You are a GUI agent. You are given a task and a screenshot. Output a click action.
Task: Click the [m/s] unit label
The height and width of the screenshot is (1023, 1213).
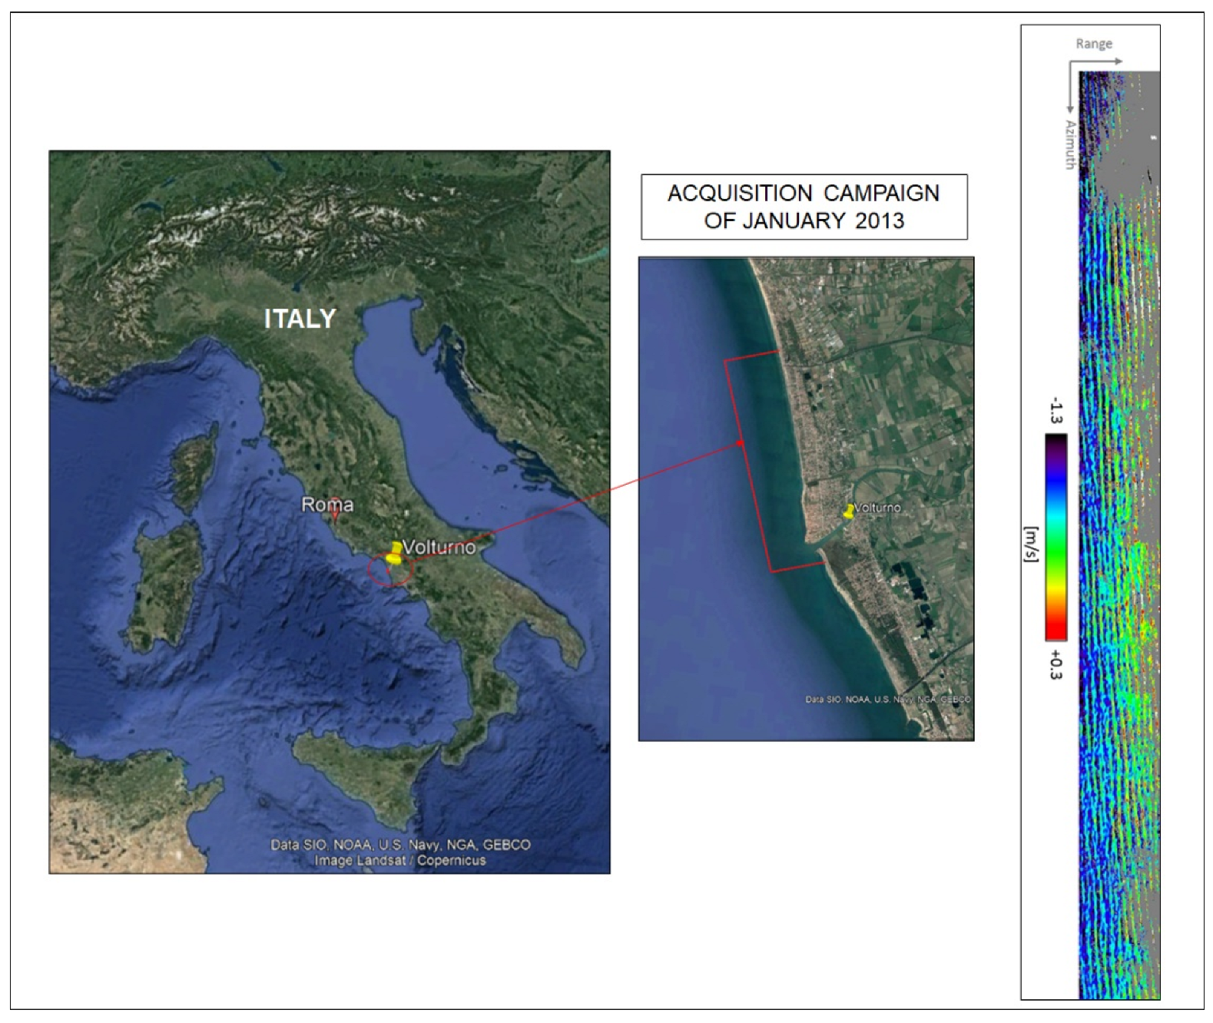tap(1030, 544)
